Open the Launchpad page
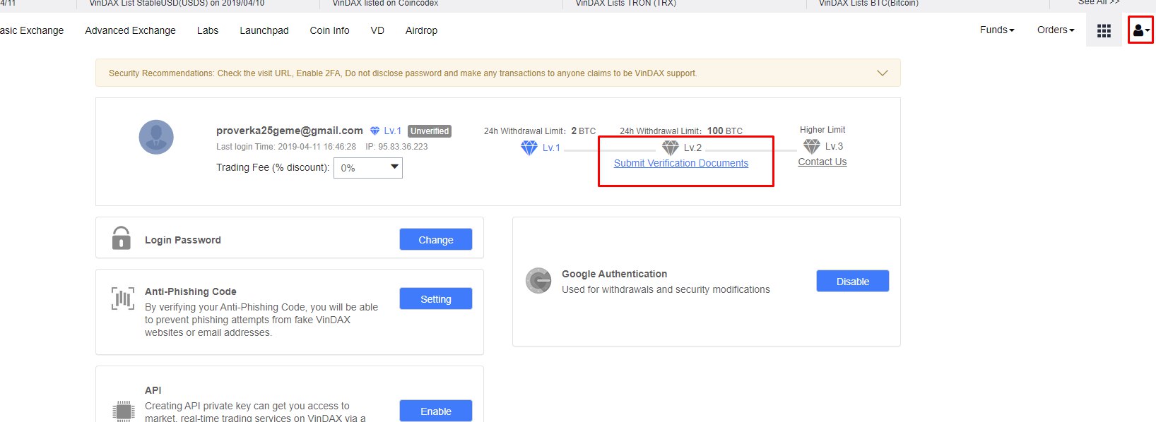This screenshot has height=422, width=1156. click(x=264, y=30)
